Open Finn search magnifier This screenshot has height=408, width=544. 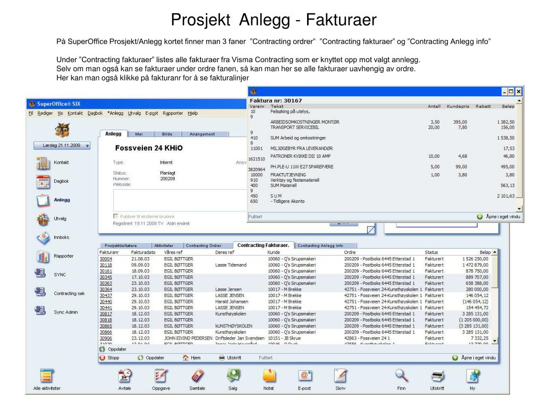point(402,376)
